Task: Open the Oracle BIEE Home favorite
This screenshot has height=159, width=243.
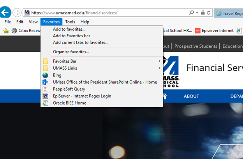Action: (69, 103)
